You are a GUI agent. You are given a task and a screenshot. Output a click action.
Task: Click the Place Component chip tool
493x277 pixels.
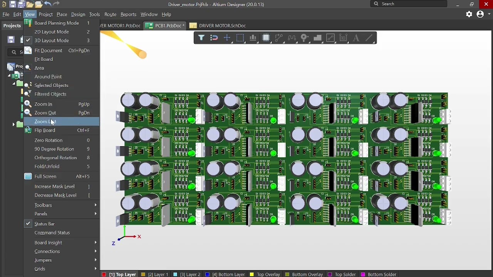click(266, 38)
